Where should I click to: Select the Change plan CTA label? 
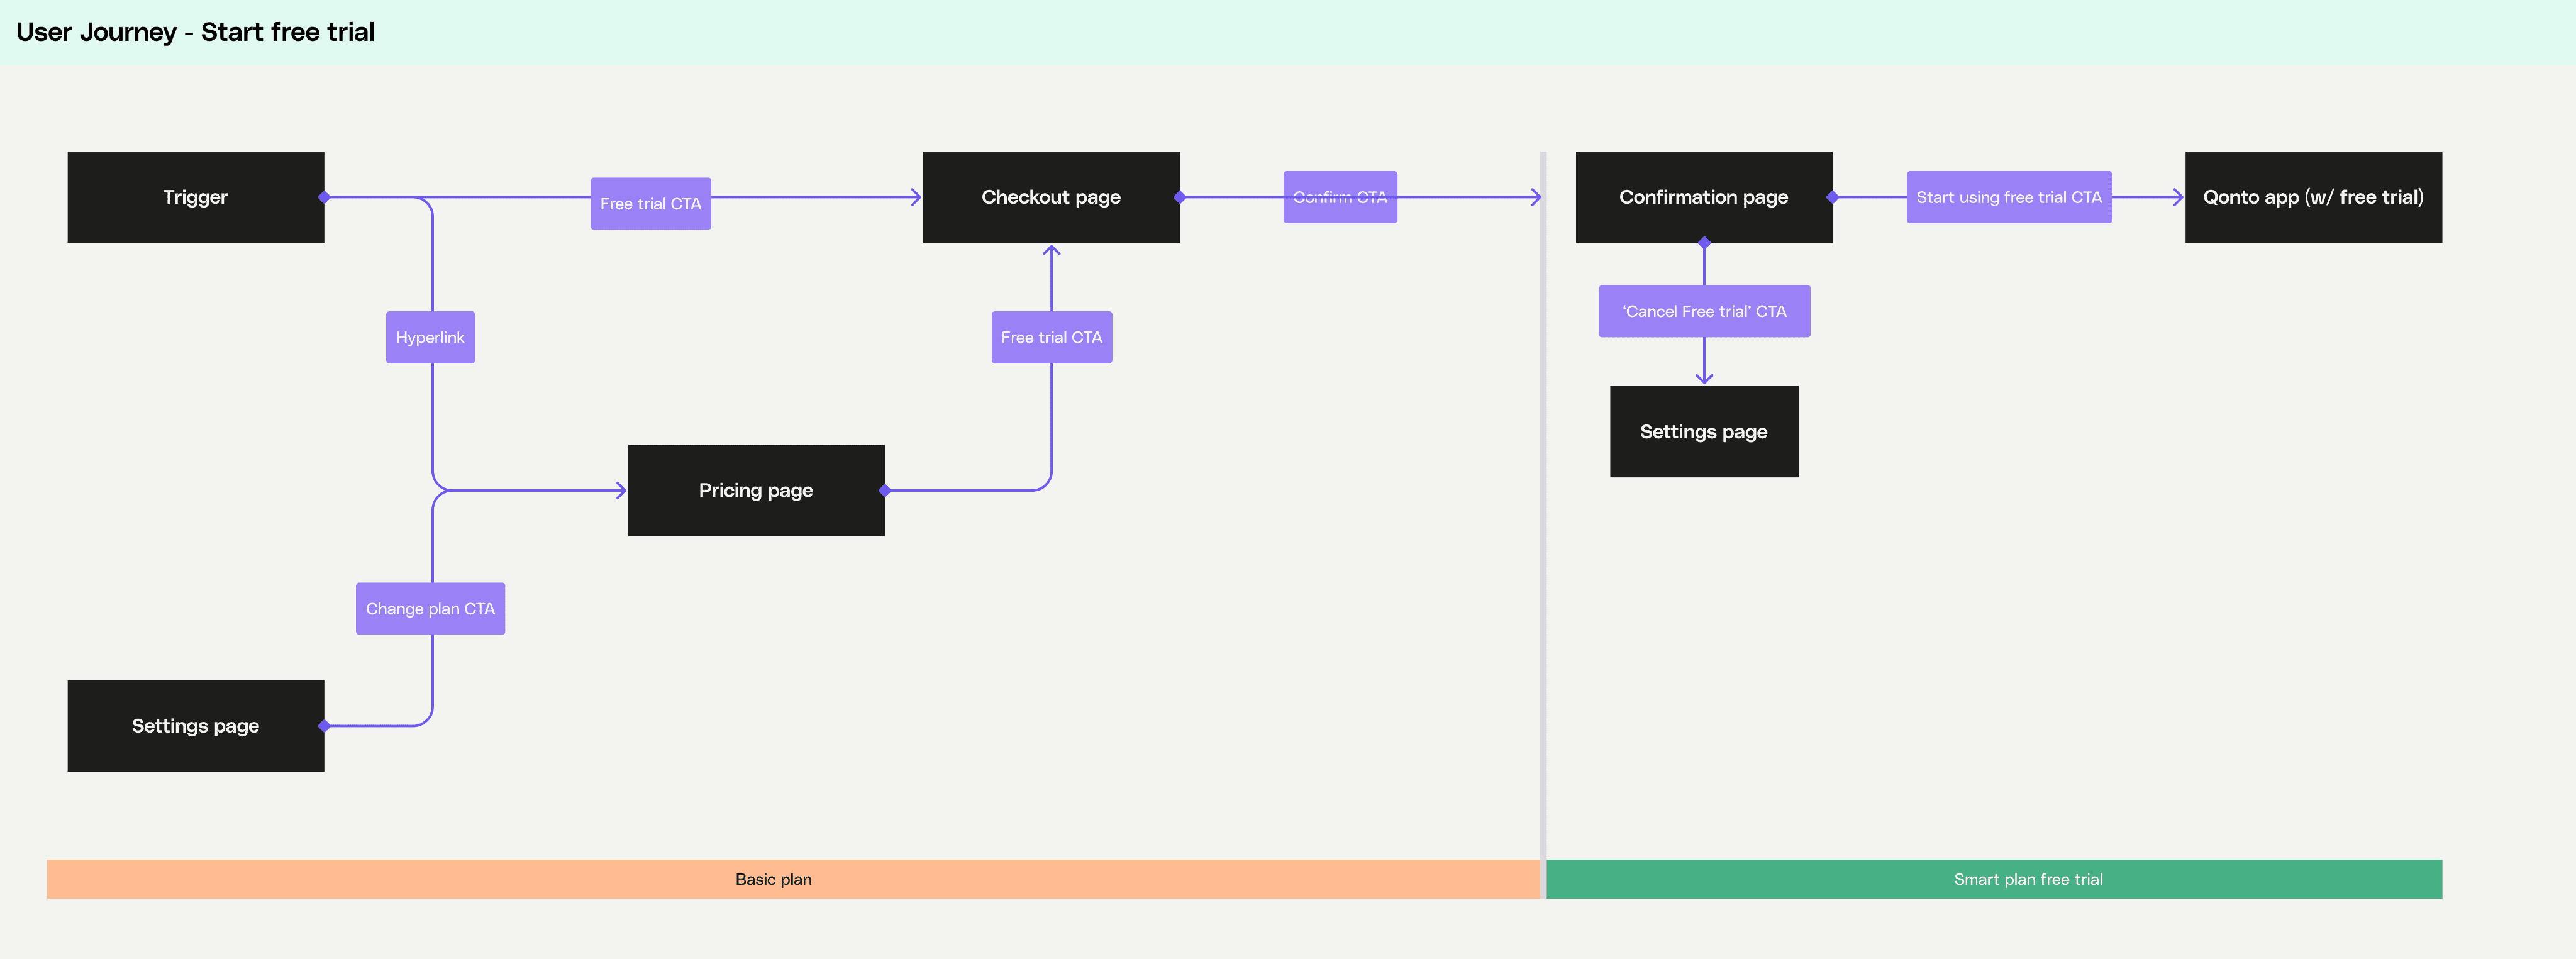tap(430, 608)
